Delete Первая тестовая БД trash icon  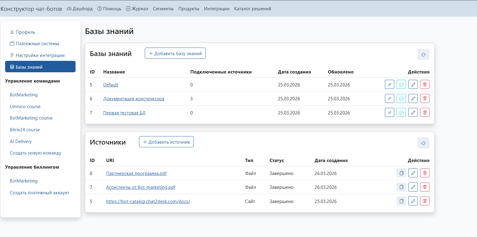click(x=425, y=113)
